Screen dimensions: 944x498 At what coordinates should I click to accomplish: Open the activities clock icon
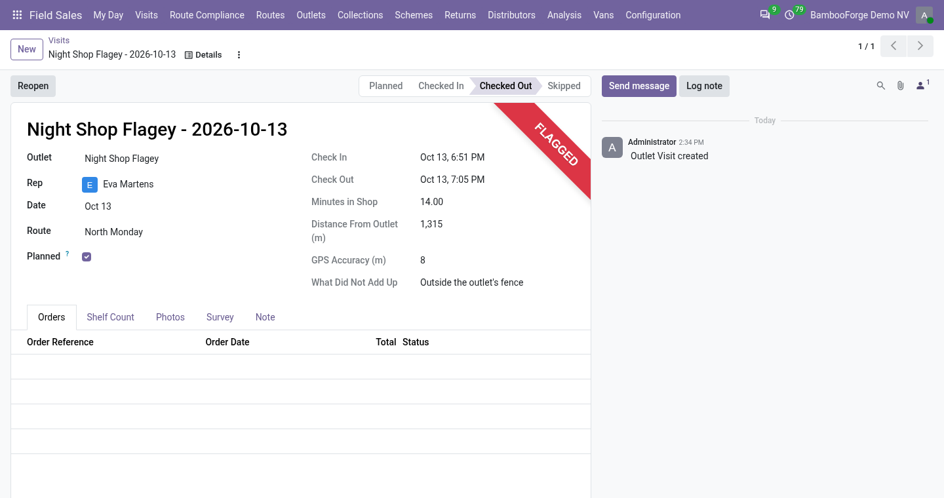pyautogui.click(x=789, y=15)
